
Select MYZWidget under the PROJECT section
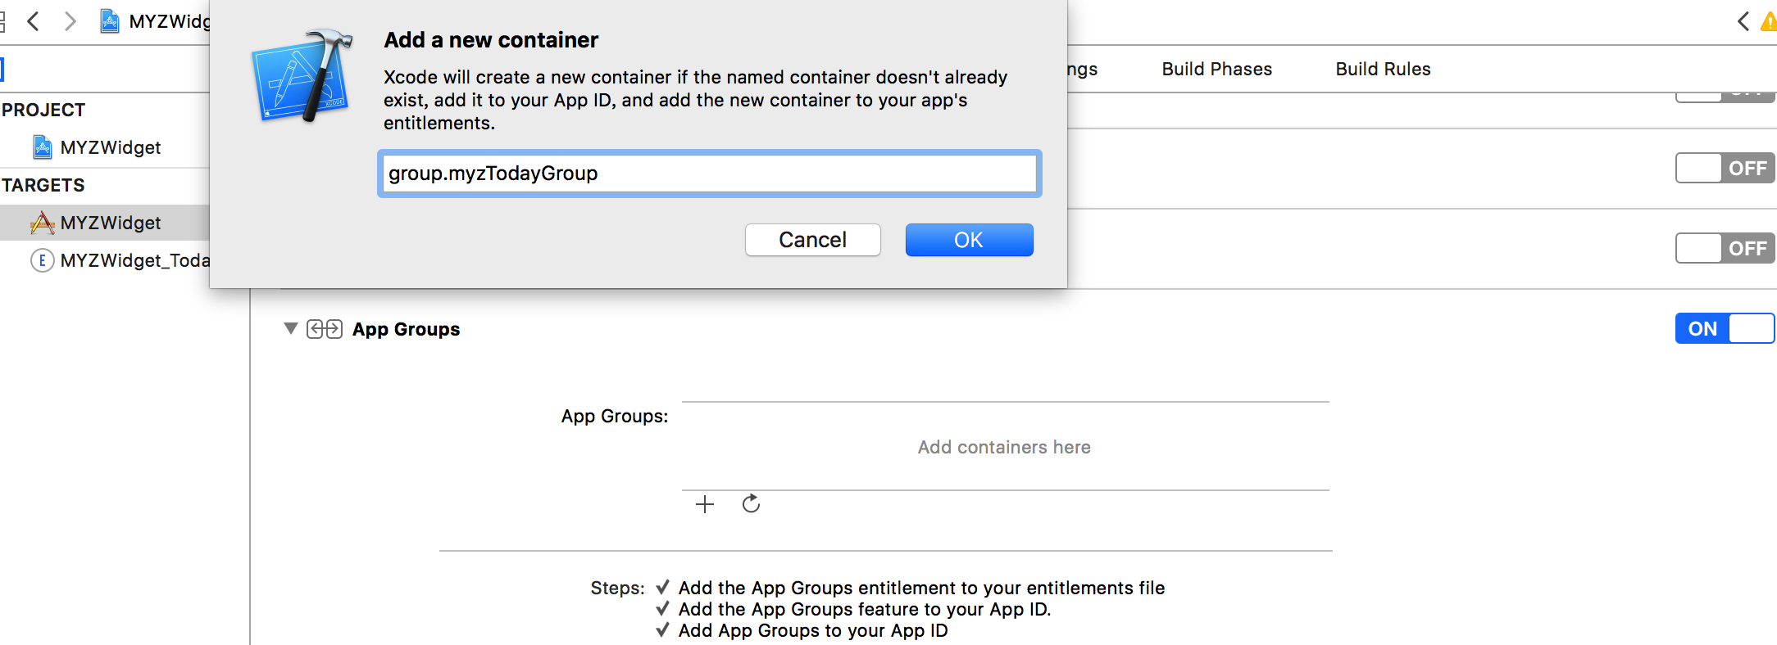110,147
